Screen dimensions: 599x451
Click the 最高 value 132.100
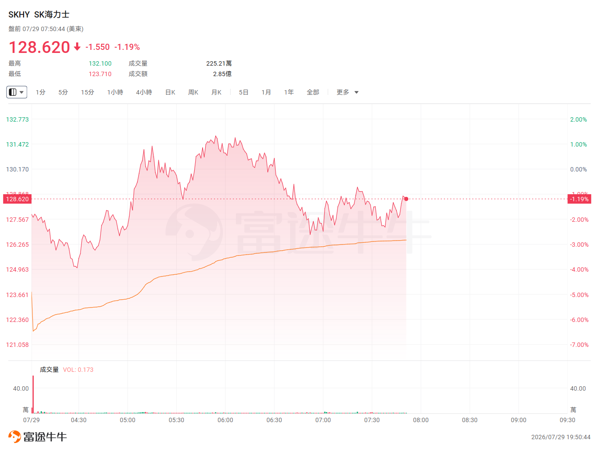100,63
